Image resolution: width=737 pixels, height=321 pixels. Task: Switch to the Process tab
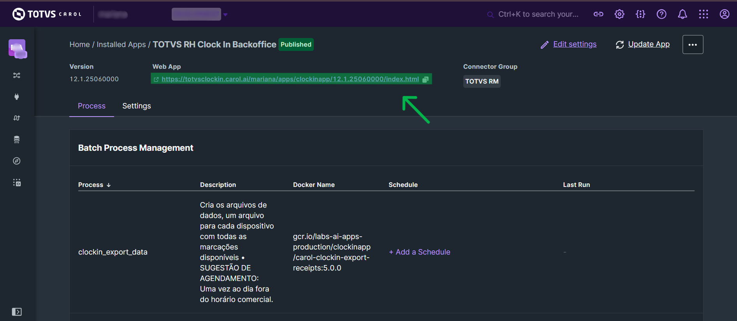[x=91, y=106]
